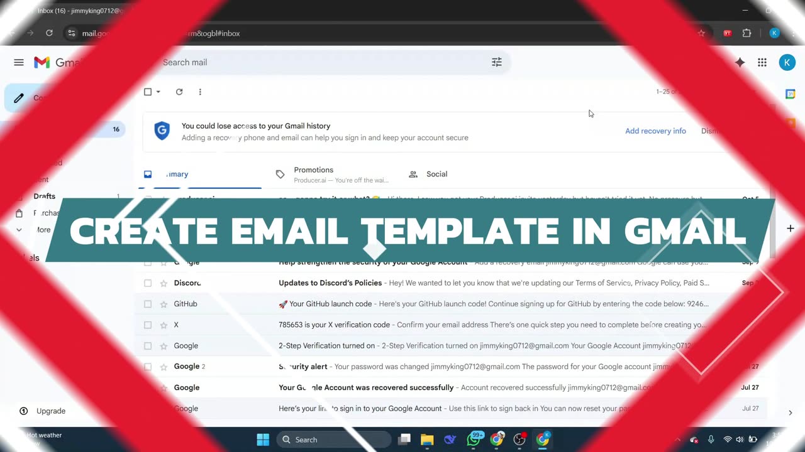Open the select dropdown arrow
Image resolution: width=805 pixels, height=452 pixels.
click(x=158, y=92)
